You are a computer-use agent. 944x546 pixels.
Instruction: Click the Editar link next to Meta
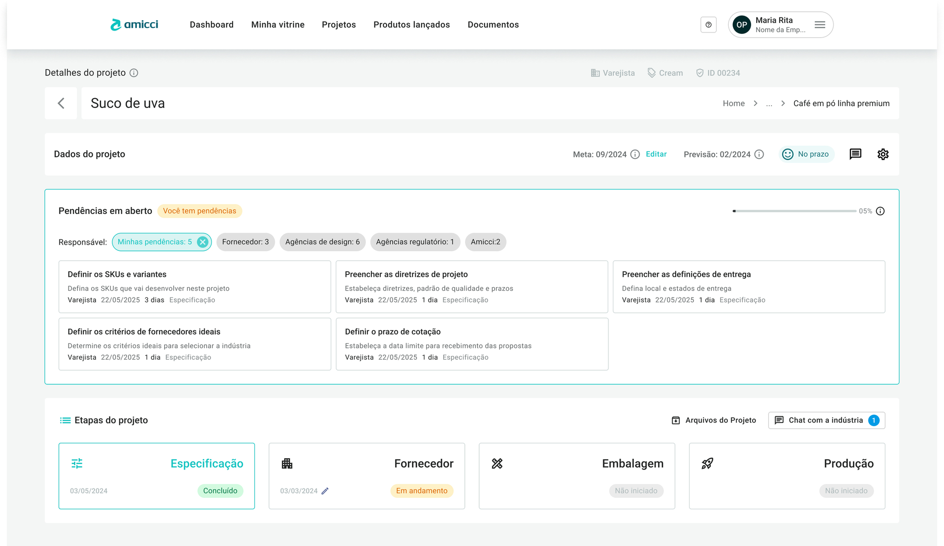[x=656, y=154]
